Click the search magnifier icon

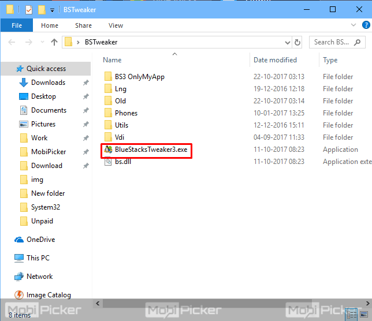click(357, 43)
